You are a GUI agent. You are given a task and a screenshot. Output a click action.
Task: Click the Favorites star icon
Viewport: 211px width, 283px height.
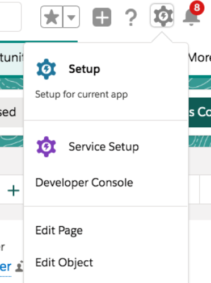coord(52,17)
